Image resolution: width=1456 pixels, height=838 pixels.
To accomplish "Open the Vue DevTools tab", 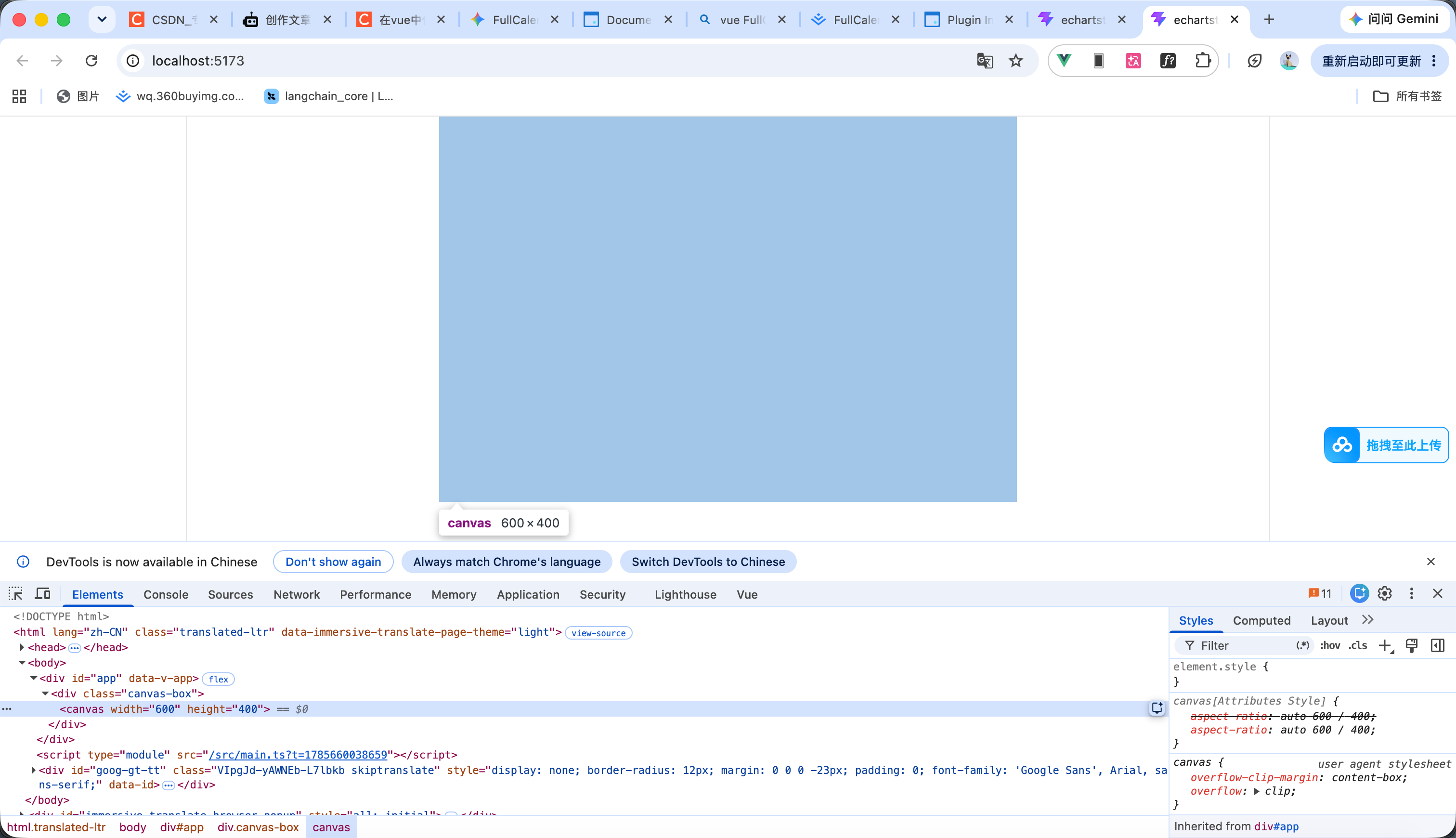I will 747,594.
